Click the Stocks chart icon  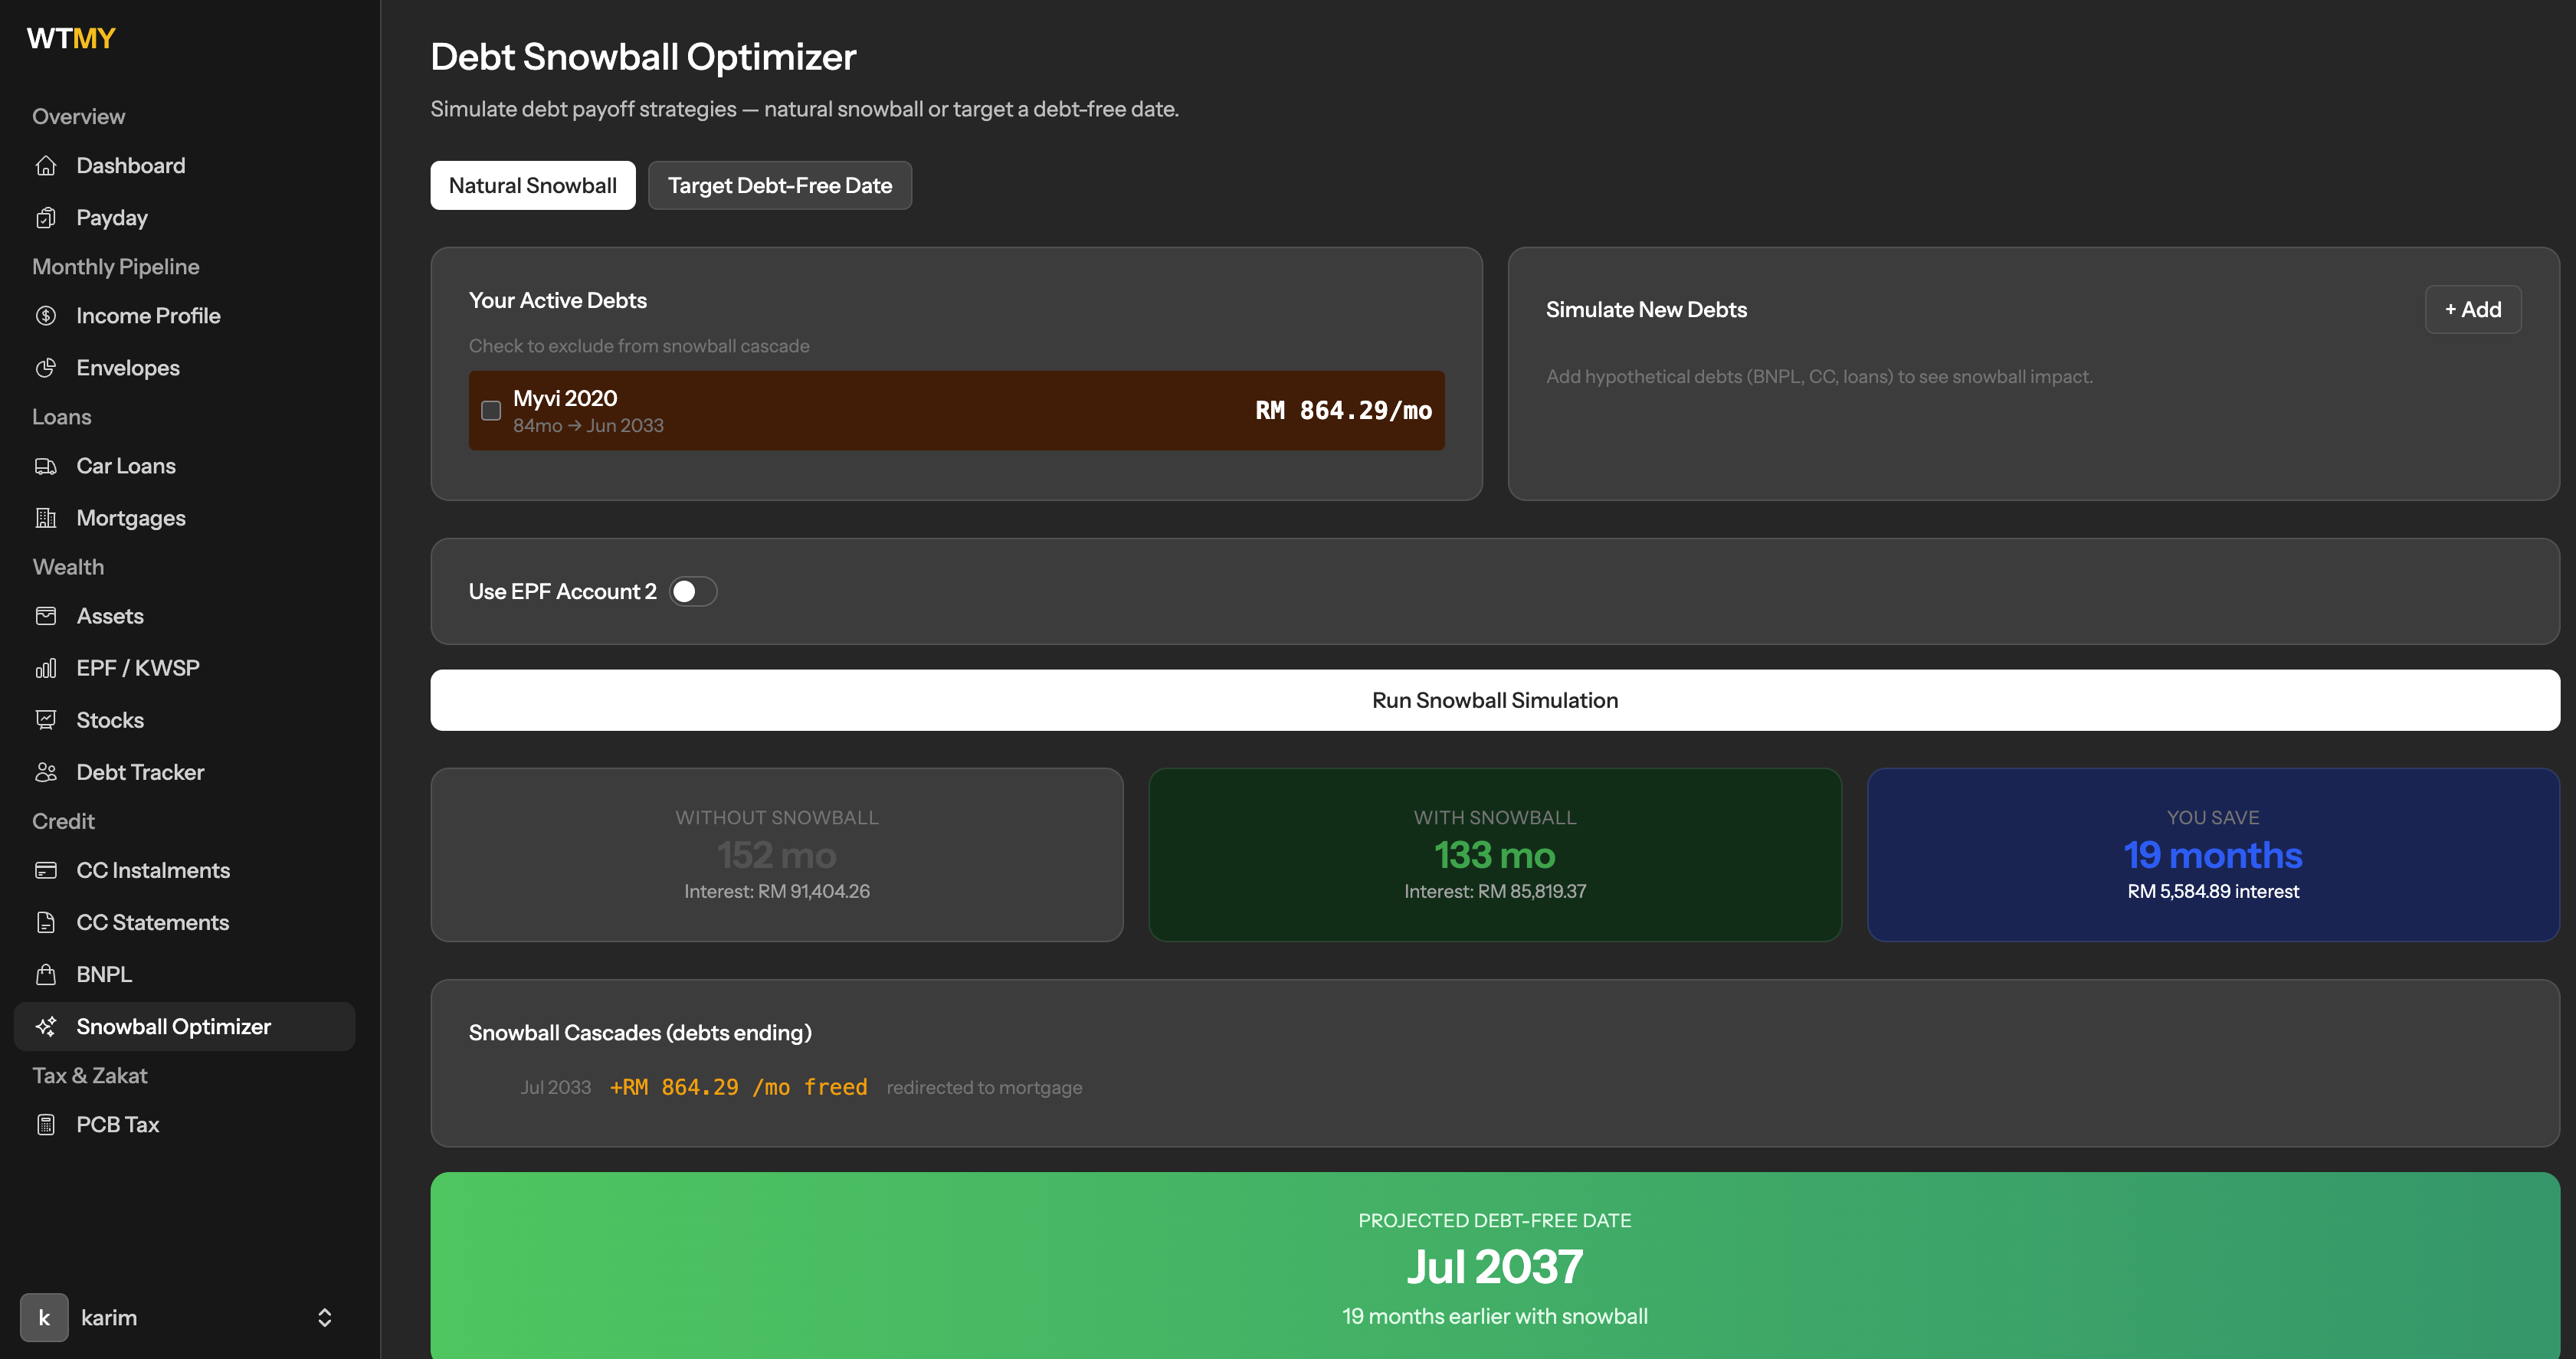46,720
